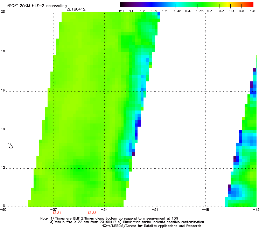This screenshot has width=259, height=228.
Task: Click the color scale label "-15.0"
Action: pos(121,11)
